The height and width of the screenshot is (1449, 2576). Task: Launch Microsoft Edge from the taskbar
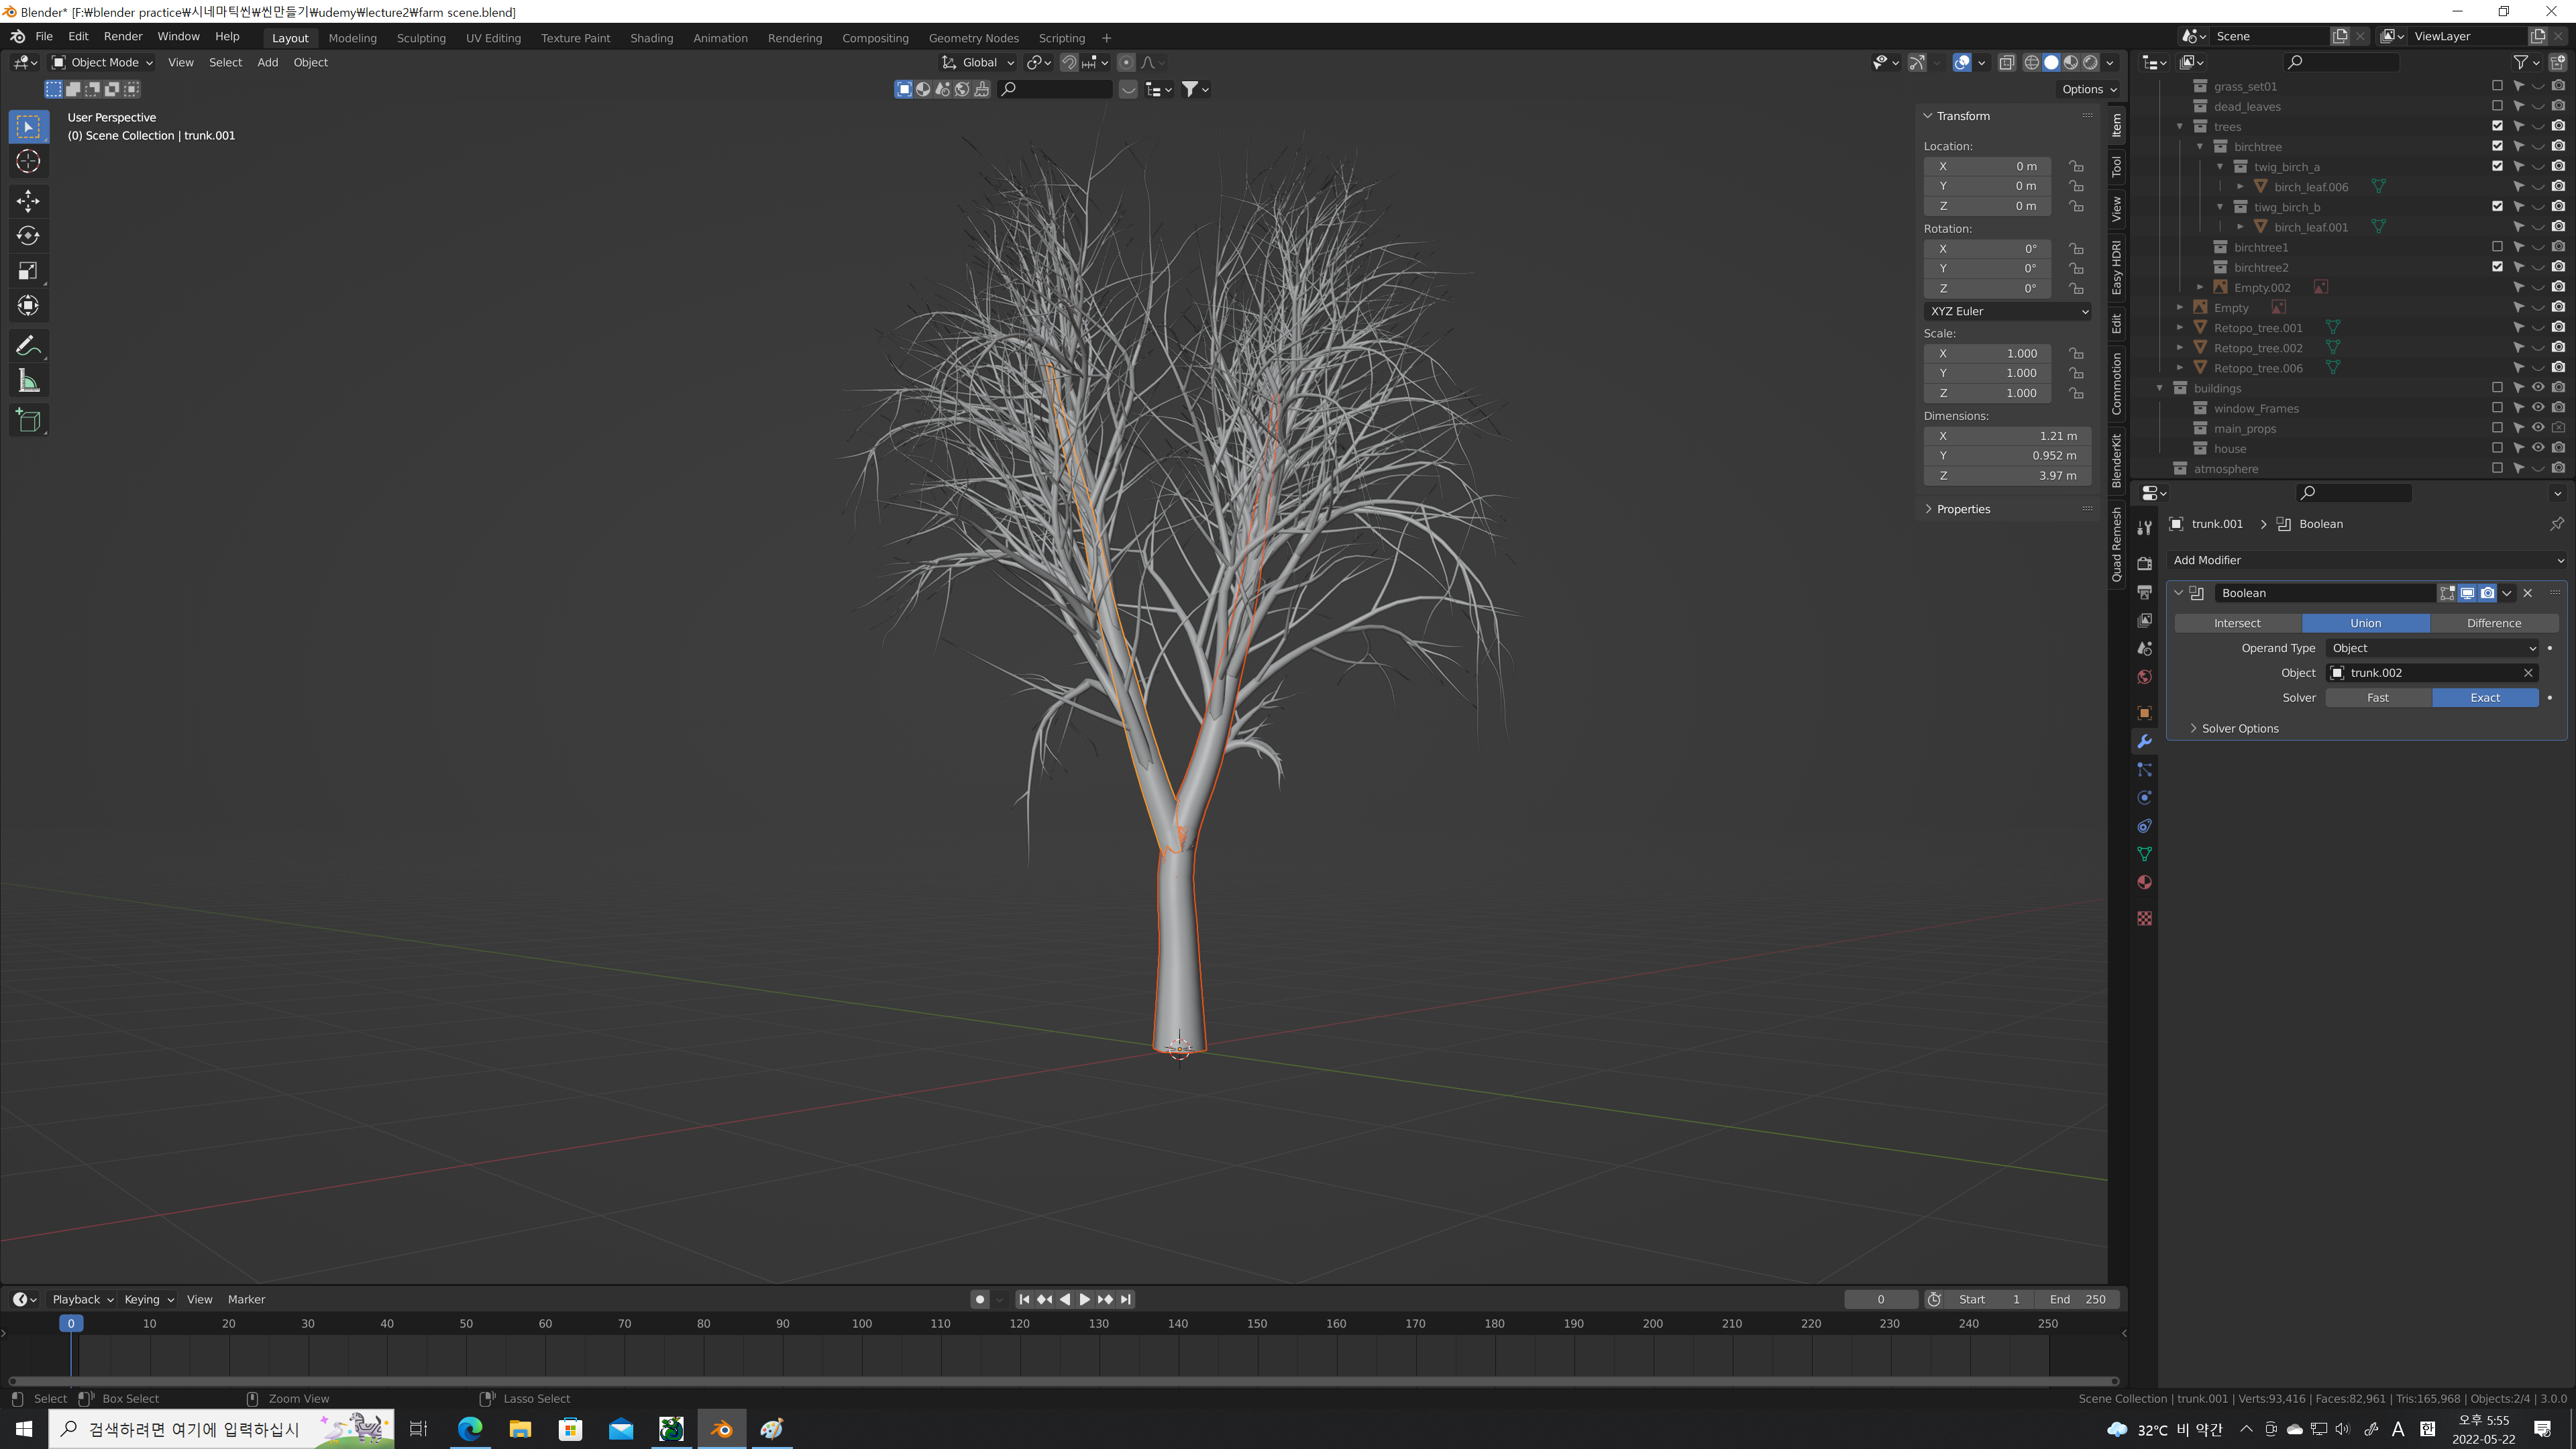(470, 1429)
